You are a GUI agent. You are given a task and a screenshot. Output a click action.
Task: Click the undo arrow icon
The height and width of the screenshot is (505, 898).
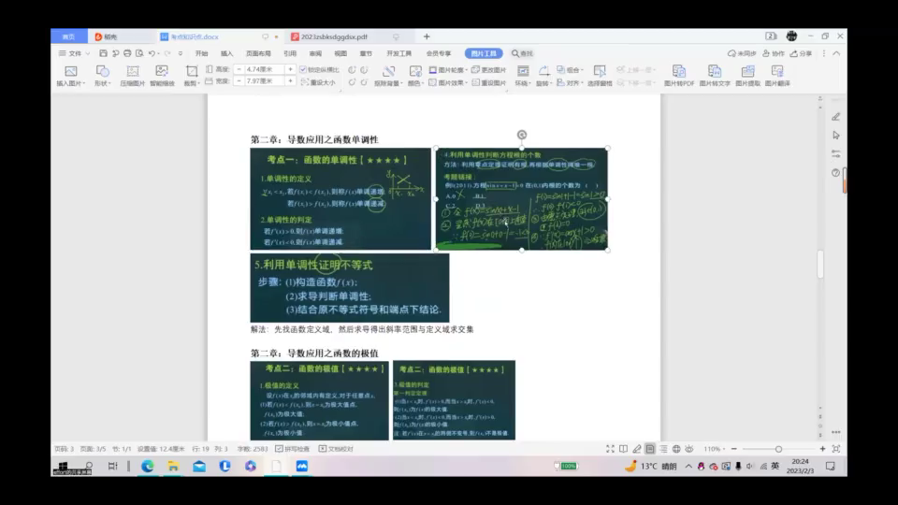point(152,53)
